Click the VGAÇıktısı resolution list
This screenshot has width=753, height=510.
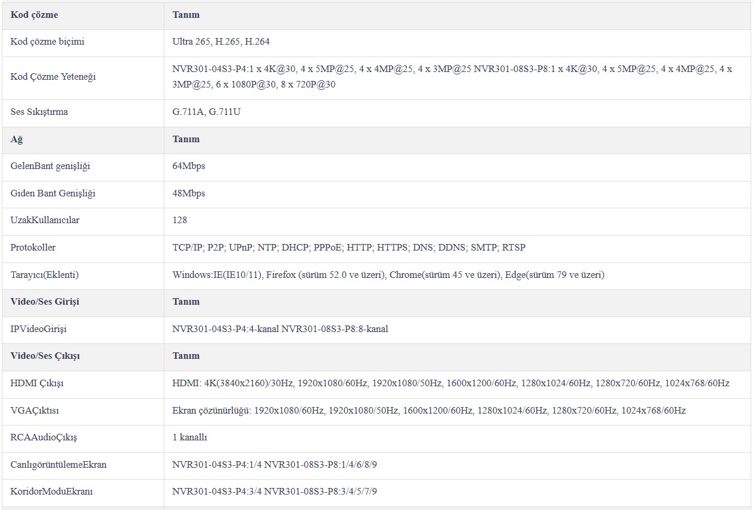[x=429, y=411]
